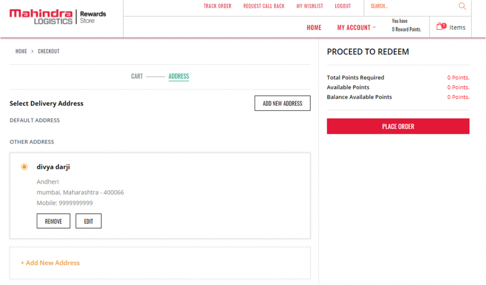Remove the divya darji address
This screenshot has height=285, width=486.
[x=53, y=221]
